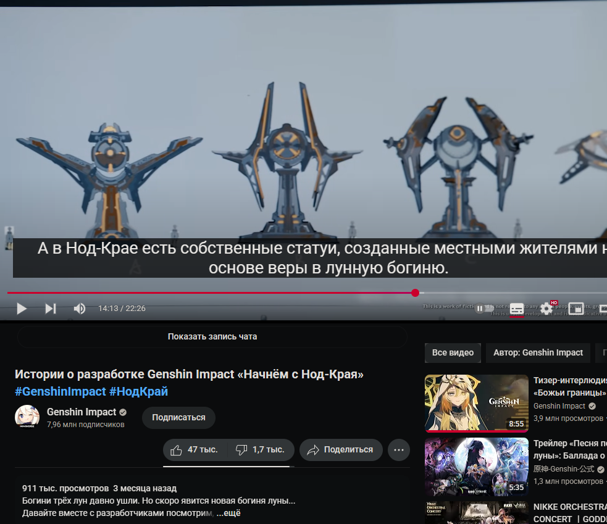Open Genshin Impact channel under teaser video
This screenshot has width=607, height=524.
coord(559,406)
